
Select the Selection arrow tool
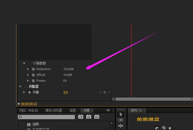click(x=121, y=114)
